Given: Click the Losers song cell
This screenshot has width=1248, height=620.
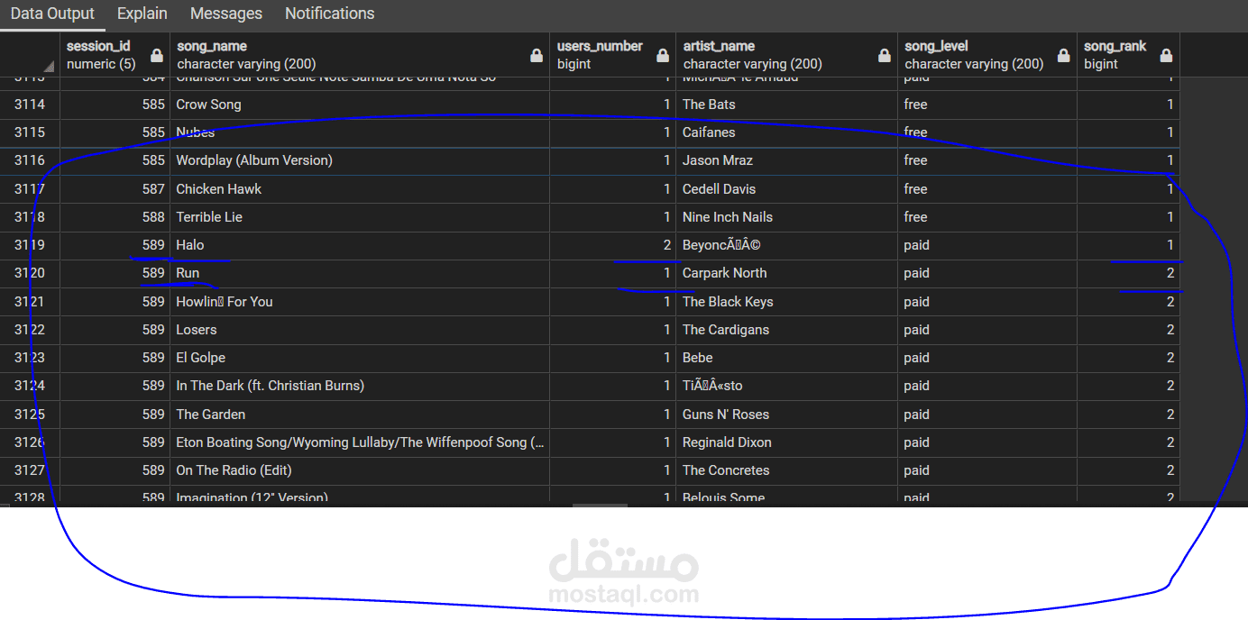Looking at the screenshot, I should pyautogui.click(x=360, y=330).
